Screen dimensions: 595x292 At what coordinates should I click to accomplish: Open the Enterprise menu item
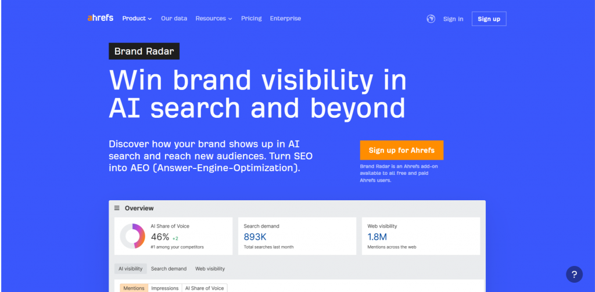point(285,19)
